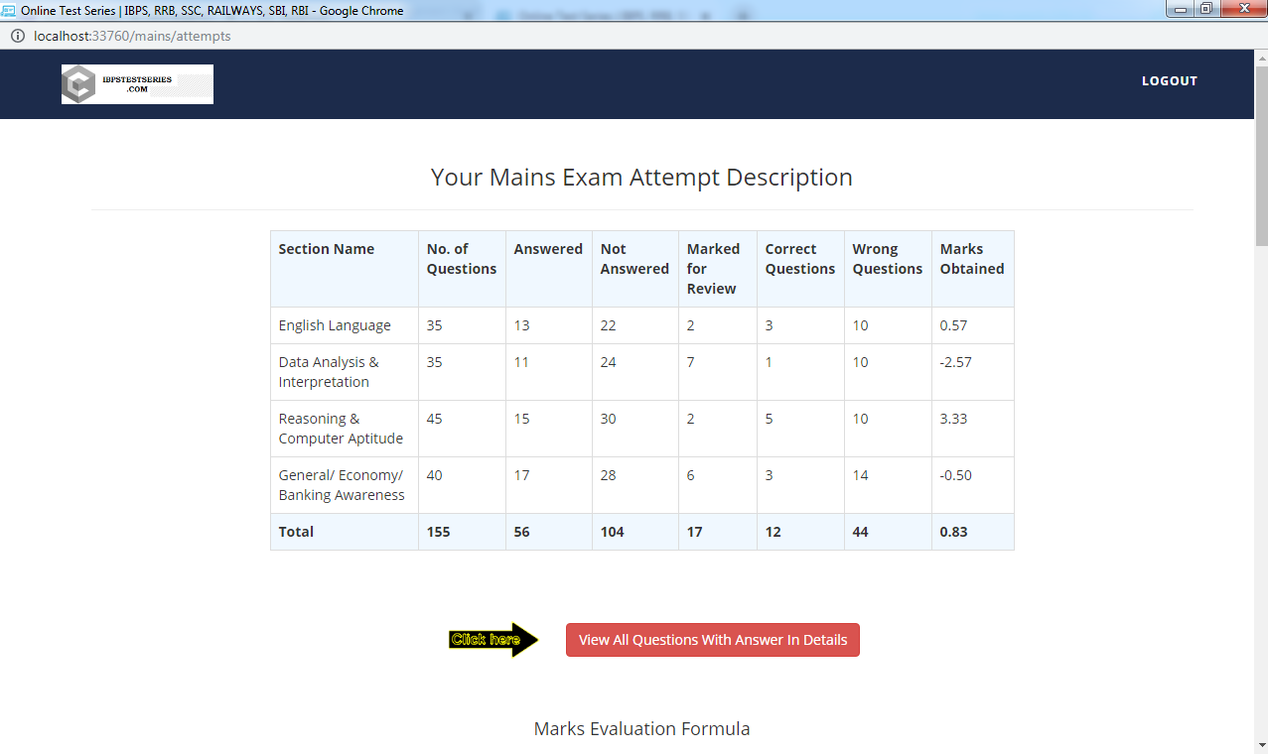Click the scrollbar up arrow
1268x754 pixels.
[x=1260, y=57]
